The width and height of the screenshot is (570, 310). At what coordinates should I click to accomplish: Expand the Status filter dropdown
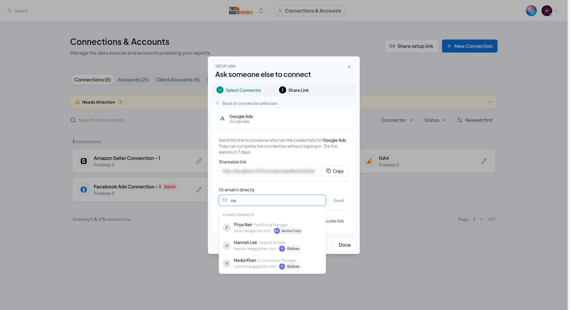click(x=435, y=120)
